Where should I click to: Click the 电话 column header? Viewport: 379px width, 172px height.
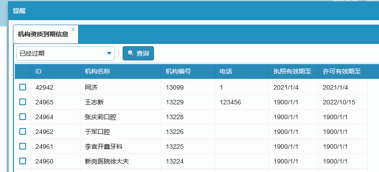point(242,71)
